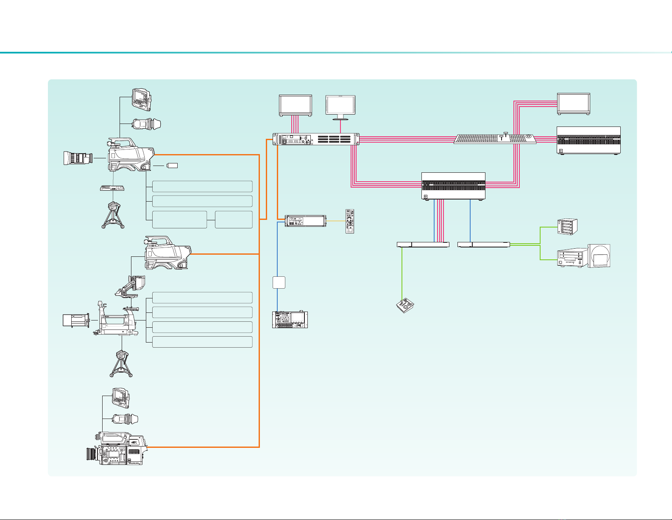This screenshot has width=672, height=520.
Task: Click the desktop monitor on a stand
Action: 340,108
